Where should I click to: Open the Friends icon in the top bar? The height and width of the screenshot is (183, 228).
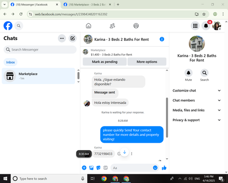pos(112,26)
